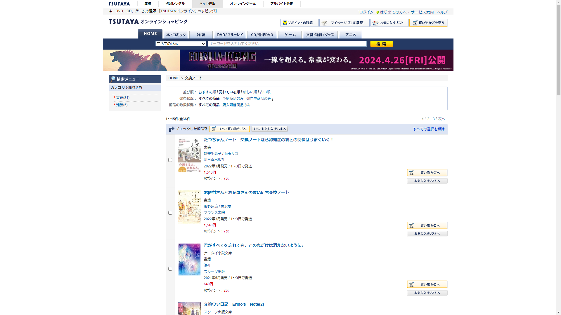Expand the 雑誌(5) category filter
The width and height of the screenshot is (561, 315).
click(122, 105)
